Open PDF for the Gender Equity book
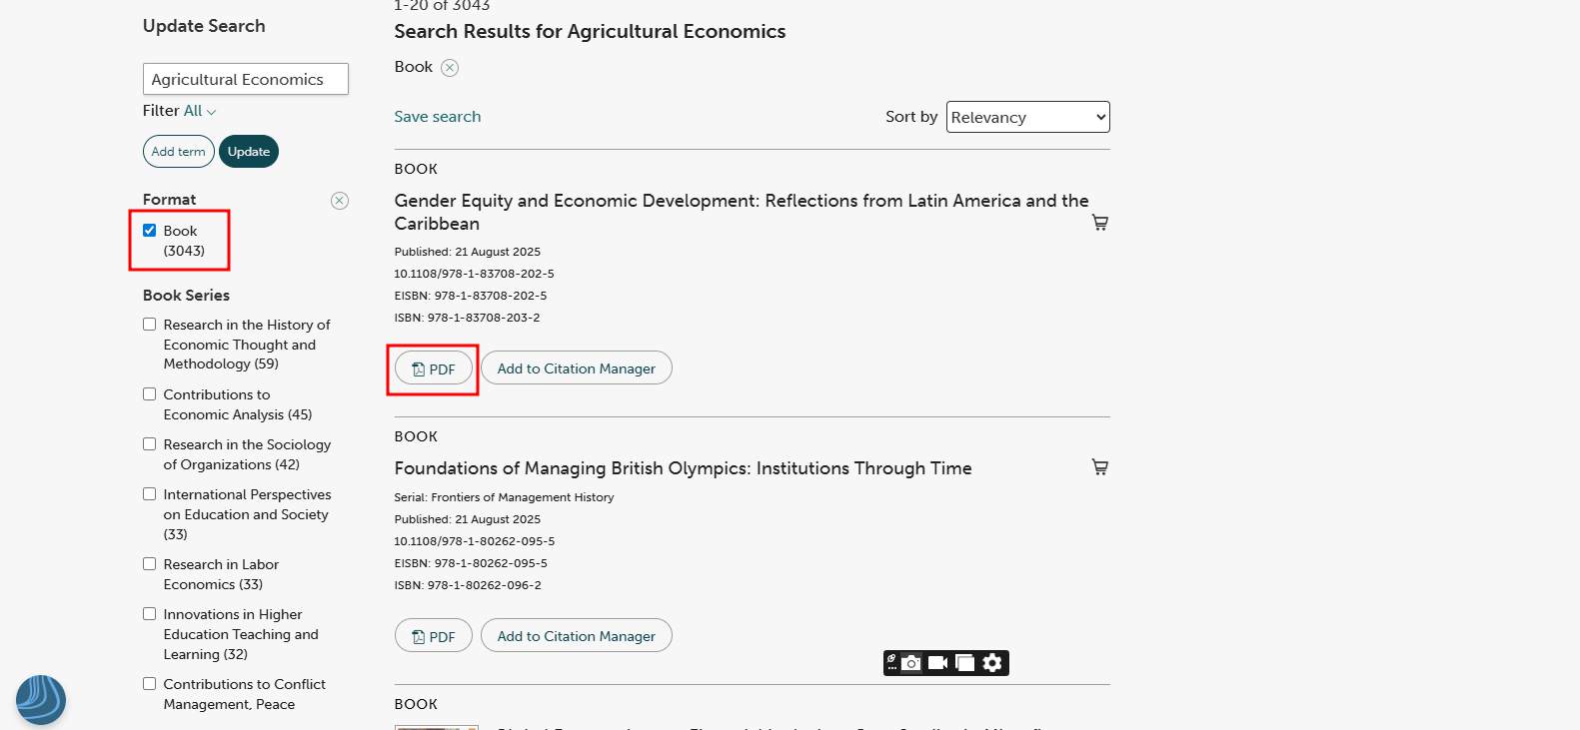The width and height of the screenshot is (1580, 730). pyautogui.click(x=434, y=368)
